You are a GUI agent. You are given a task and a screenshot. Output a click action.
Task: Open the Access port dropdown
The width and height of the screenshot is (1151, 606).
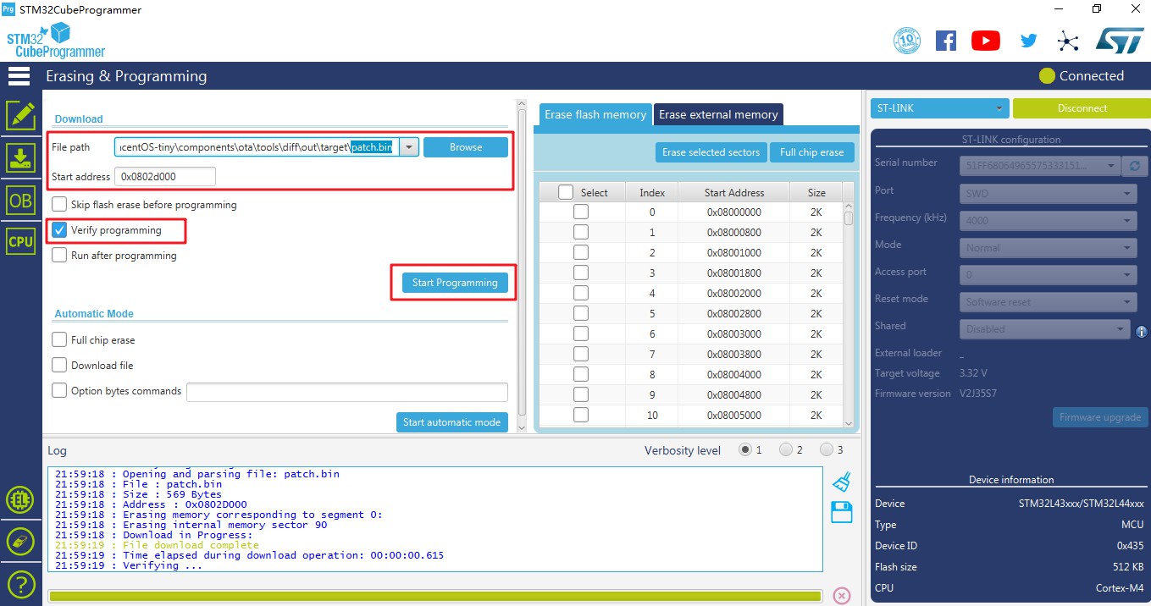(x=1048, y=275)
